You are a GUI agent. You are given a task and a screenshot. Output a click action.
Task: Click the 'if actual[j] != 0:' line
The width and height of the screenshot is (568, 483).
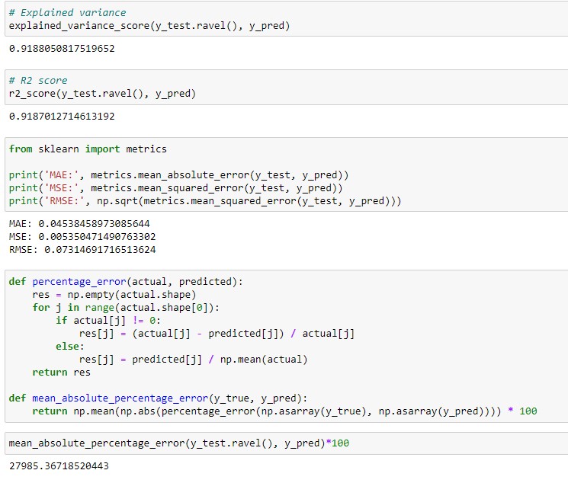(108, 321)
